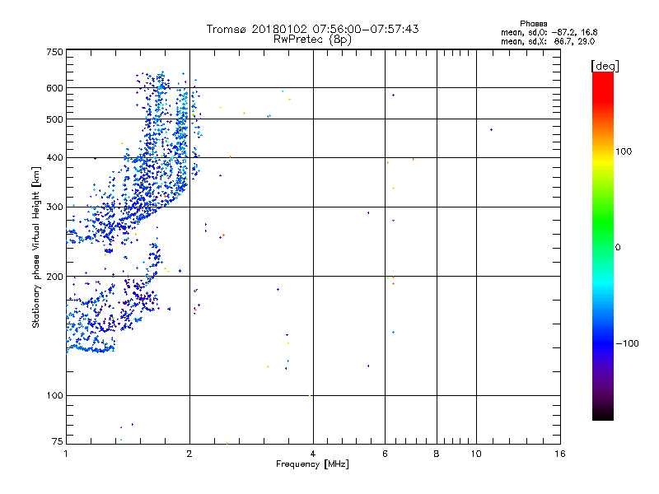Click the 'RwPretec (8p)' subtitle
This screenshot has height=494, width=659.
coord(312,40)
